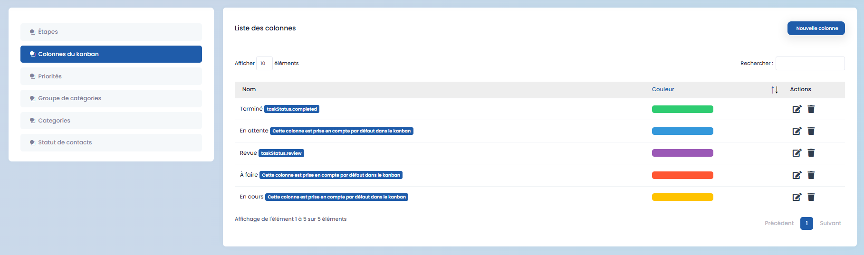Delete the À faire column

coord(811,175)
